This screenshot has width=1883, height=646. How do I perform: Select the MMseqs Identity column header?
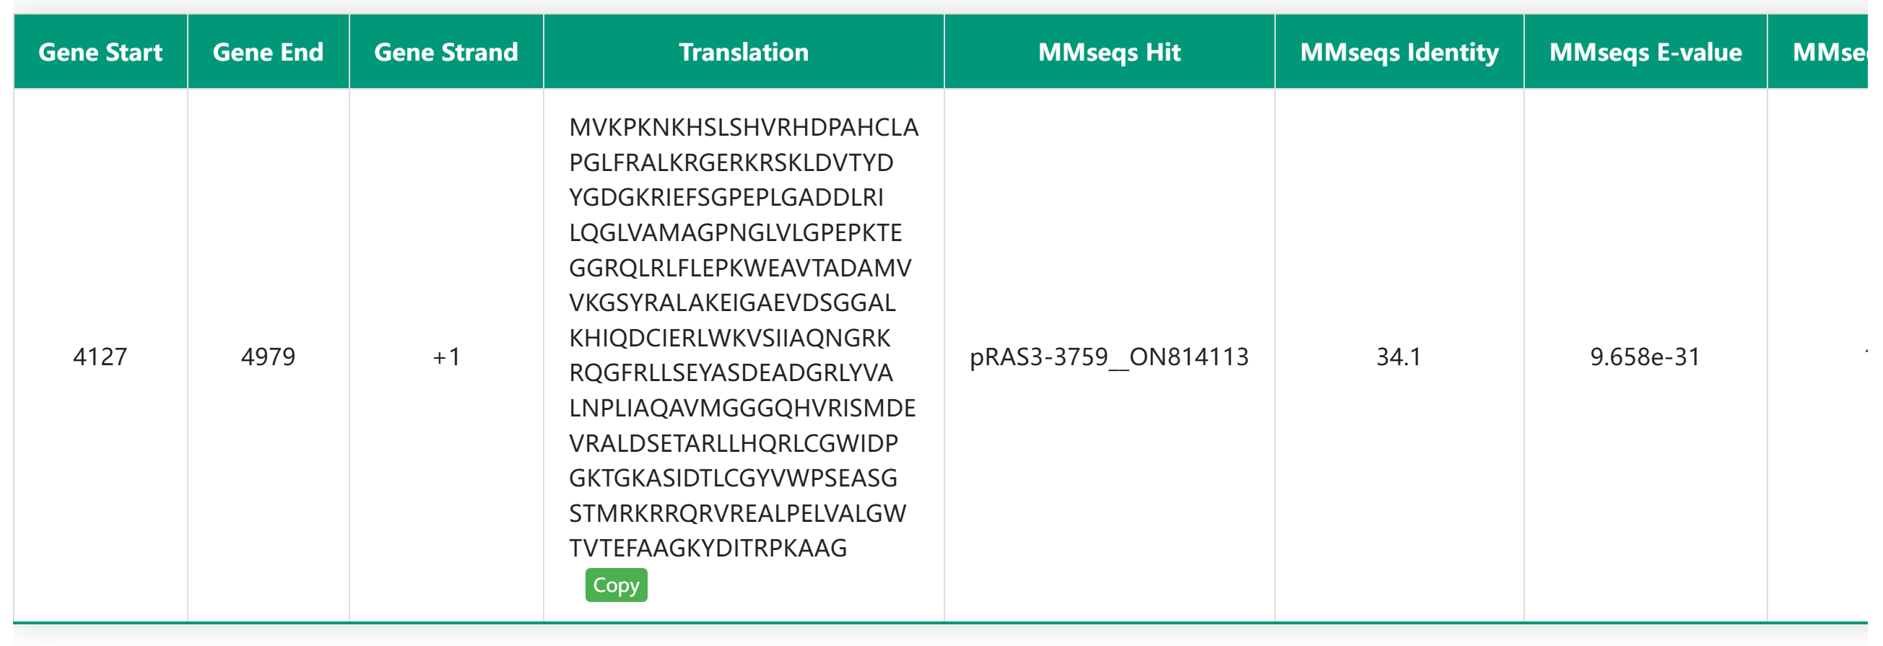pyautogui.click(x=1399, y=52)
